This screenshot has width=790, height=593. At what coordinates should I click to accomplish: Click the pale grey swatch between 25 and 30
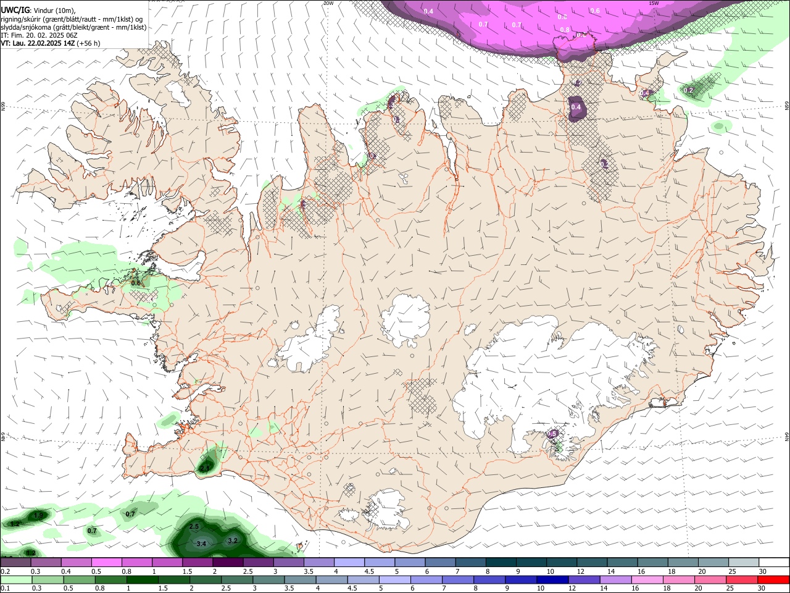(744, 563)
